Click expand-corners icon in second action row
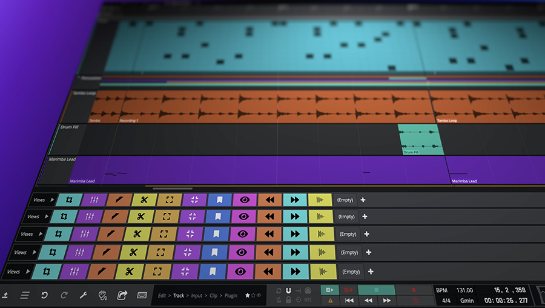Viewport: 545px width, 308px height. click(167, 216)
